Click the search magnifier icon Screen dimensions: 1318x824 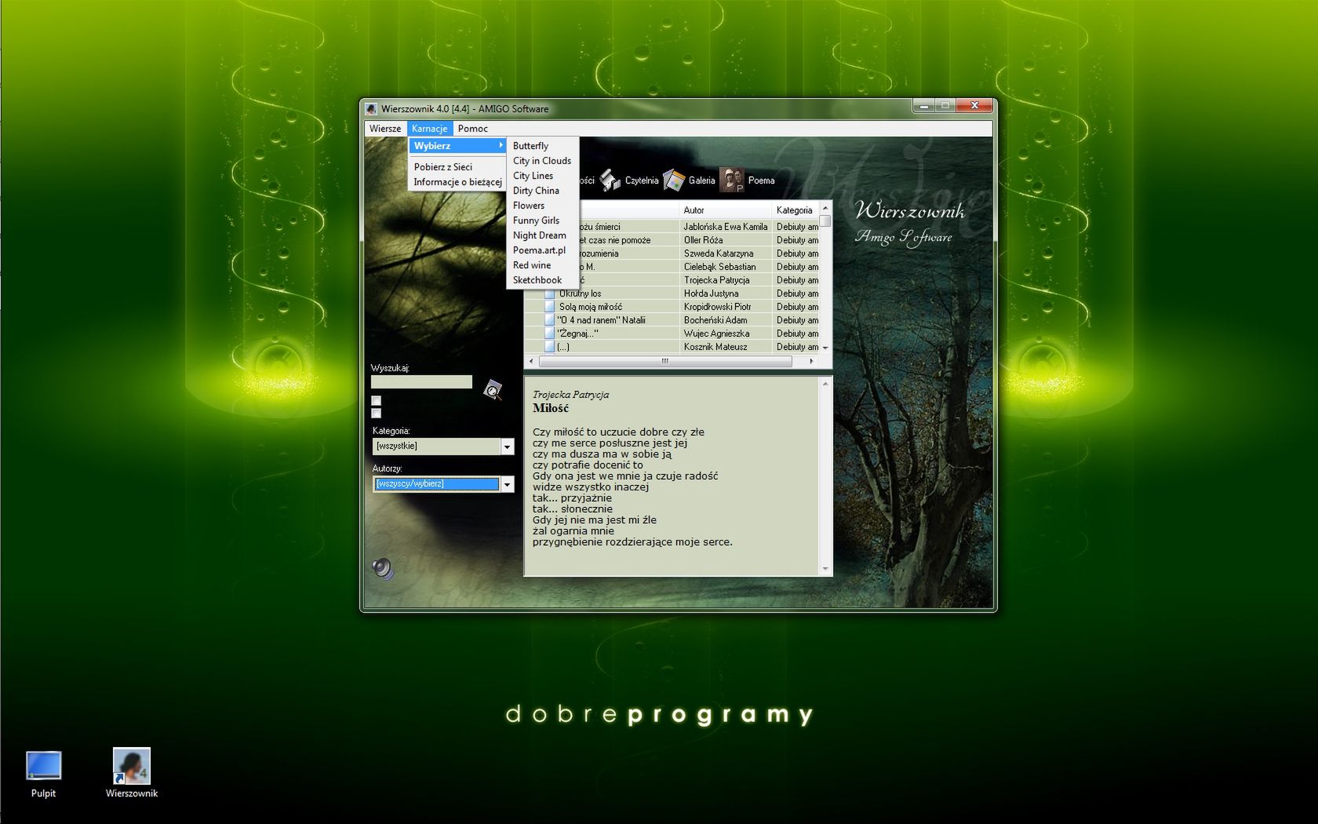click(493, 389)
